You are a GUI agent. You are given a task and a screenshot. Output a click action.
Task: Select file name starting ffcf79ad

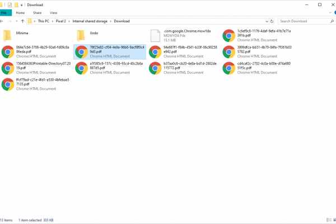(43, 82)
